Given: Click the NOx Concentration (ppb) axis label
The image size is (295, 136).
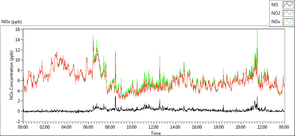Looking at the screenshot, I should 12,75.
